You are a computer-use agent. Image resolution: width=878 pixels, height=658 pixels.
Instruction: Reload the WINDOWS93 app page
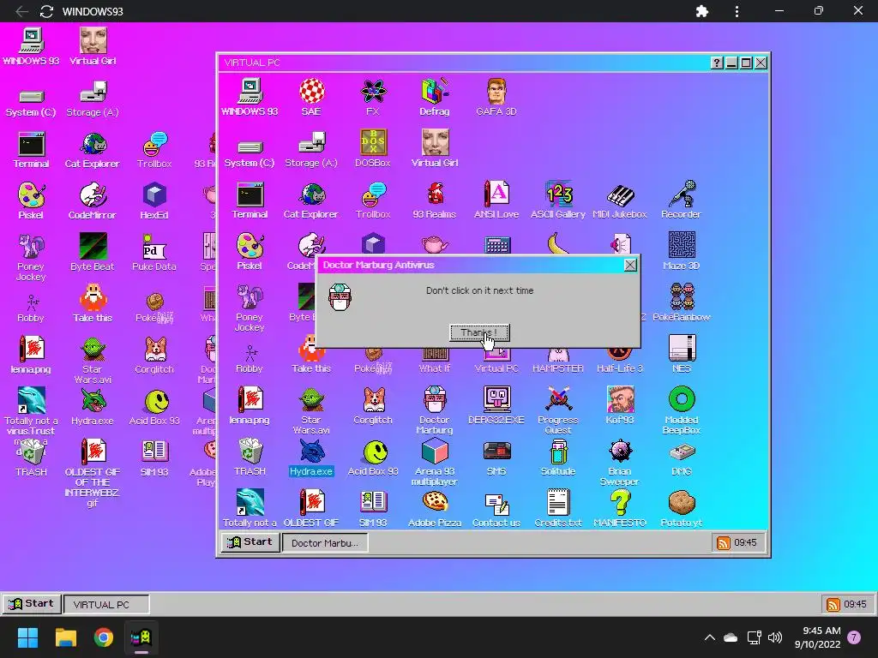point(46,11)
